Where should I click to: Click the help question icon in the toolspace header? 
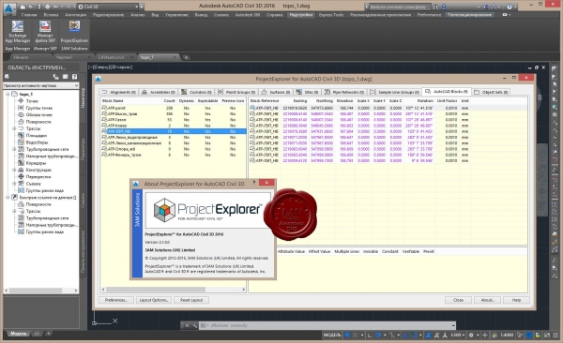pyautogui.click(x=74, y=77)
